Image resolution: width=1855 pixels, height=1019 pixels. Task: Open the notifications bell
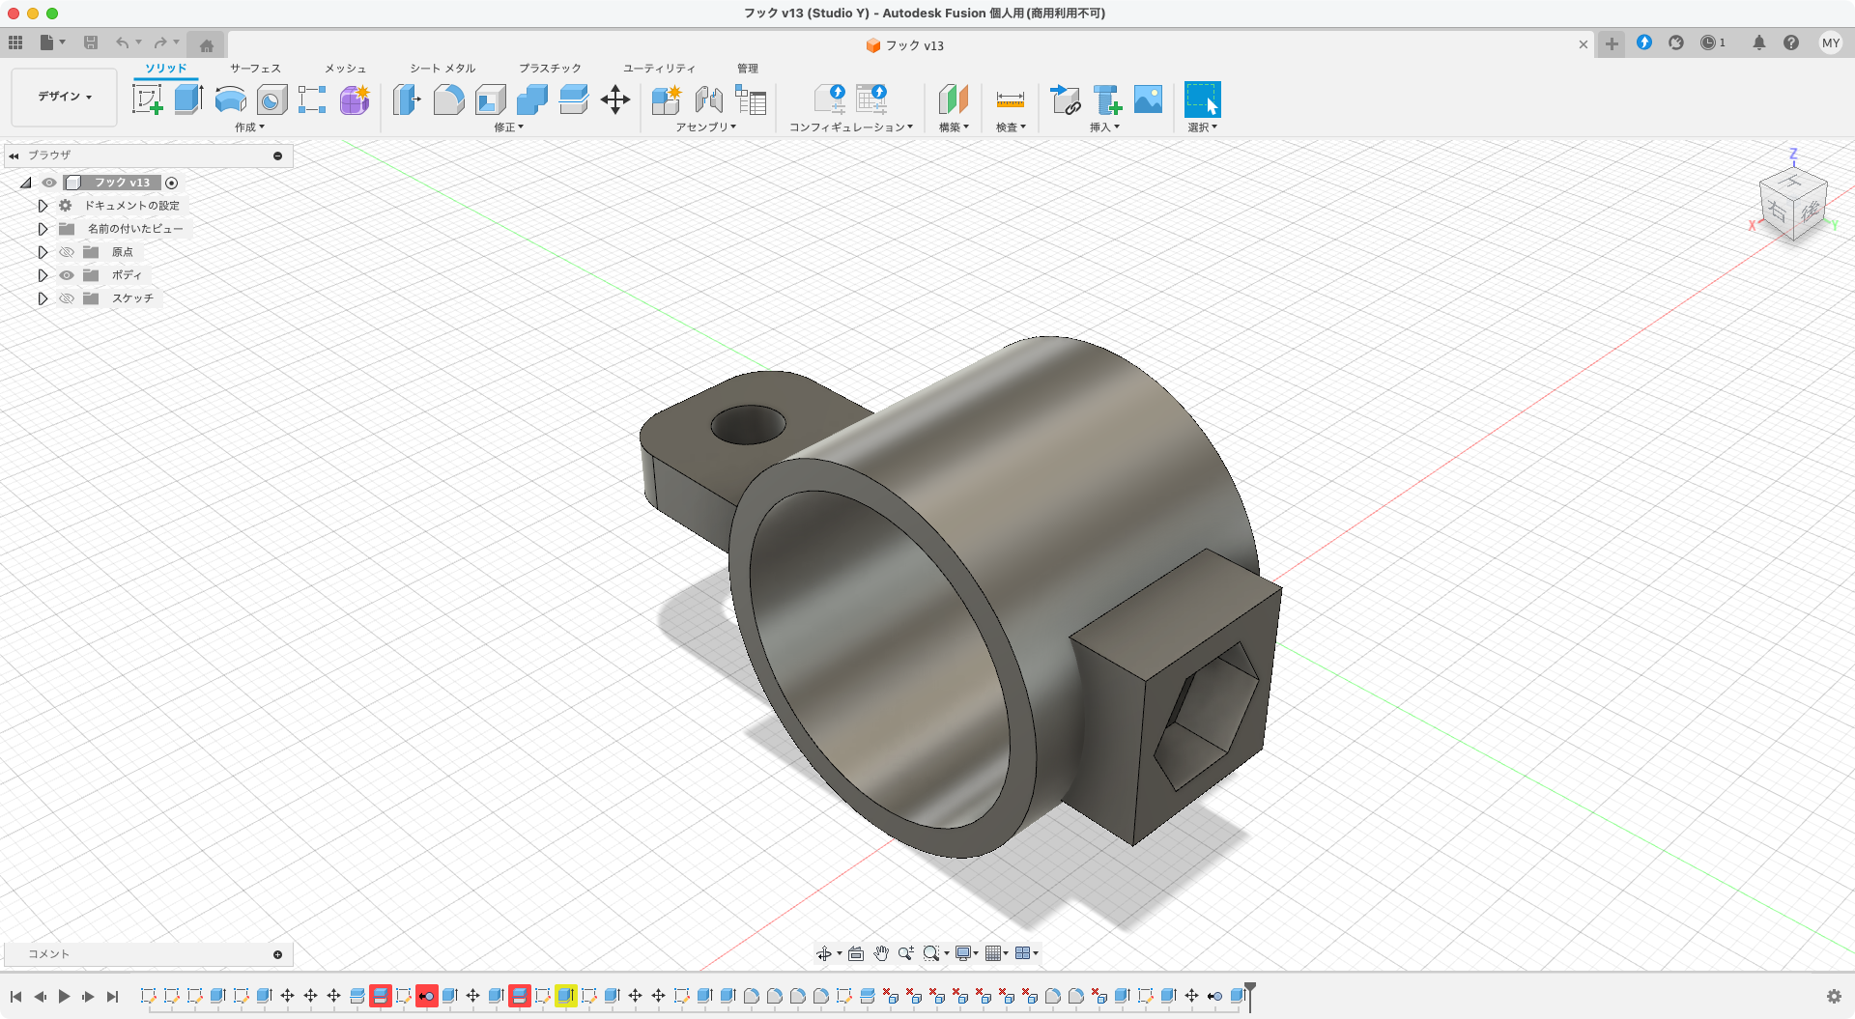[x=1759, y=42]
